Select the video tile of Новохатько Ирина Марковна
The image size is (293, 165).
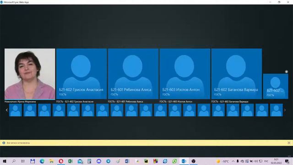(30, 74)
